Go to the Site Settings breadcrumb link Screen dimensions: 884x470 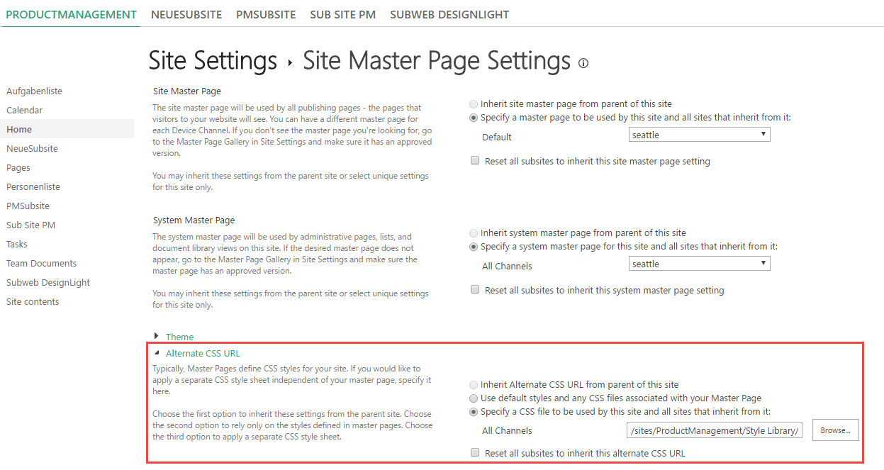213,61
